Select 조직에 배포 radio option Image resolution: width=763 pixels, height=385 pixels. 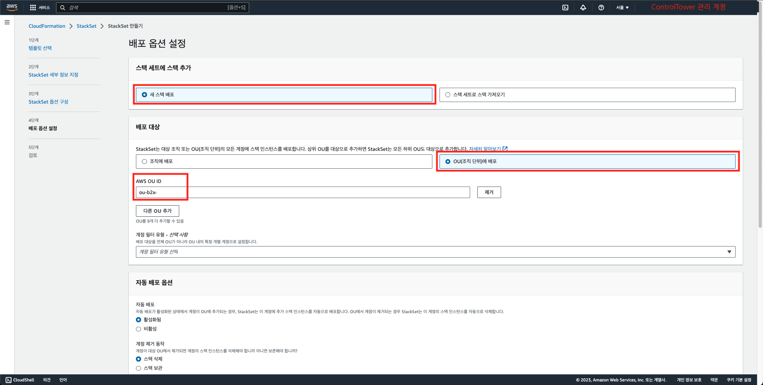pyautogui.click(x=145, y=162)
